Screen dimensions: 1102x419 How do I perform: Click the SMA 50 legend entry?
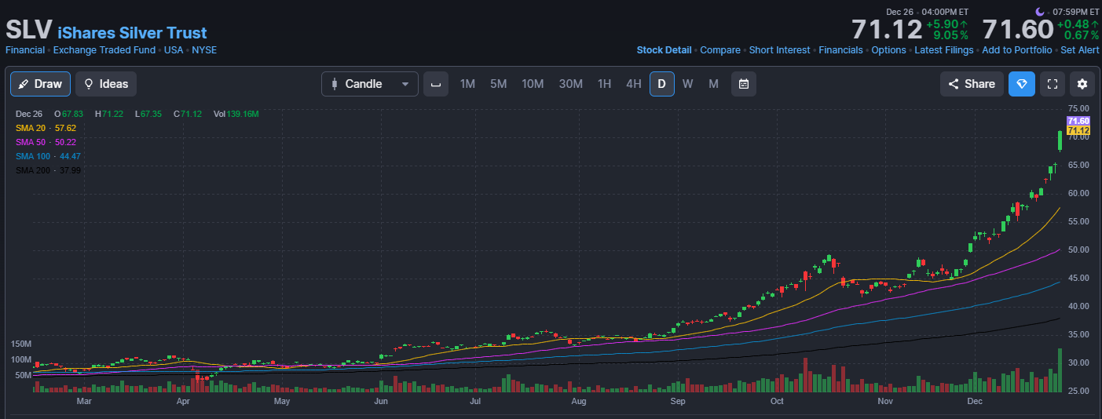(x=46, y=142)
